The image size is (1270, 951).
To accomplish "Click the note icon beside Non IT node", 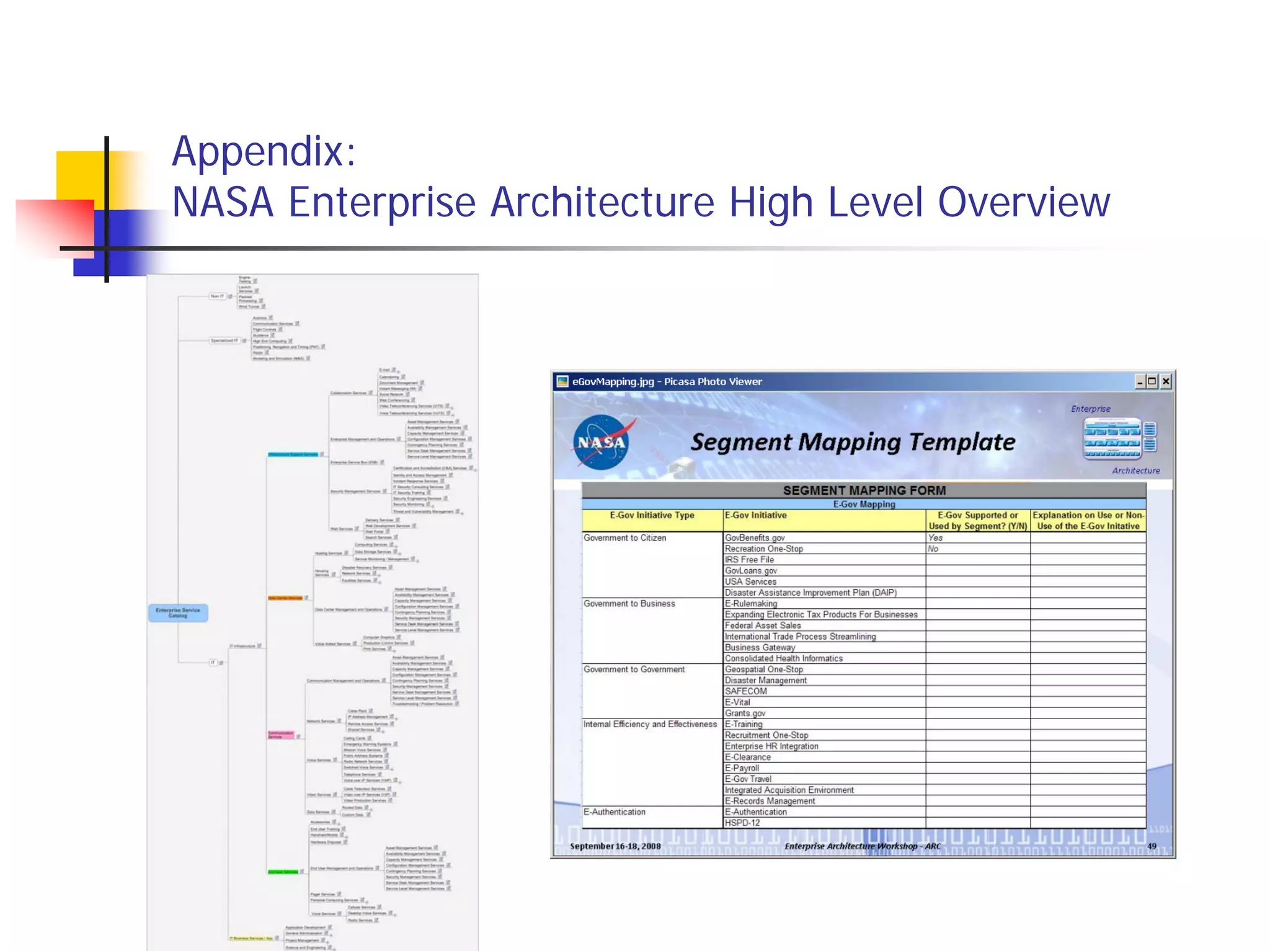I will tap(230, 296).
